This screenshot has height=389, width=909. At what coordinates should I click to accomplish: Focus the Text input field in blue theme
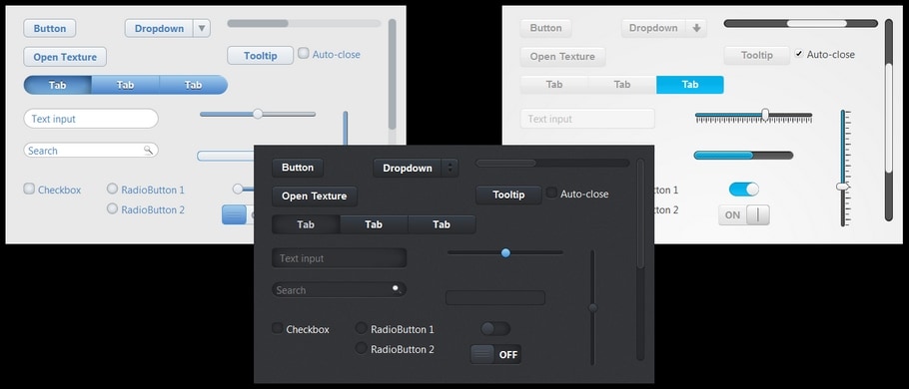pos(91,119)
